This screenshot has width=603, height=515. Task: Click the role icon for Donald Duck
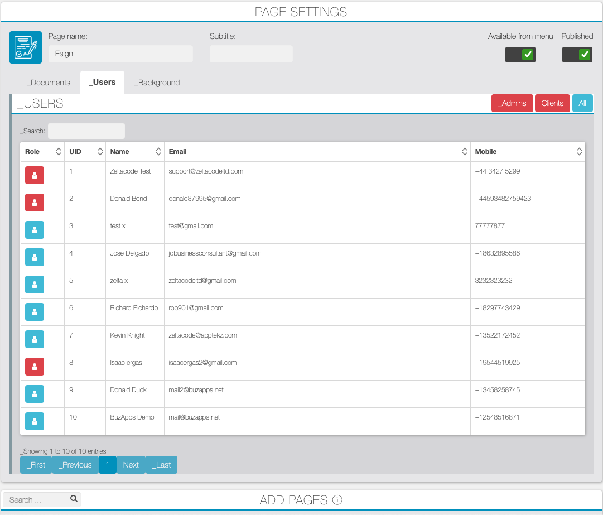[x=35, y=393]
